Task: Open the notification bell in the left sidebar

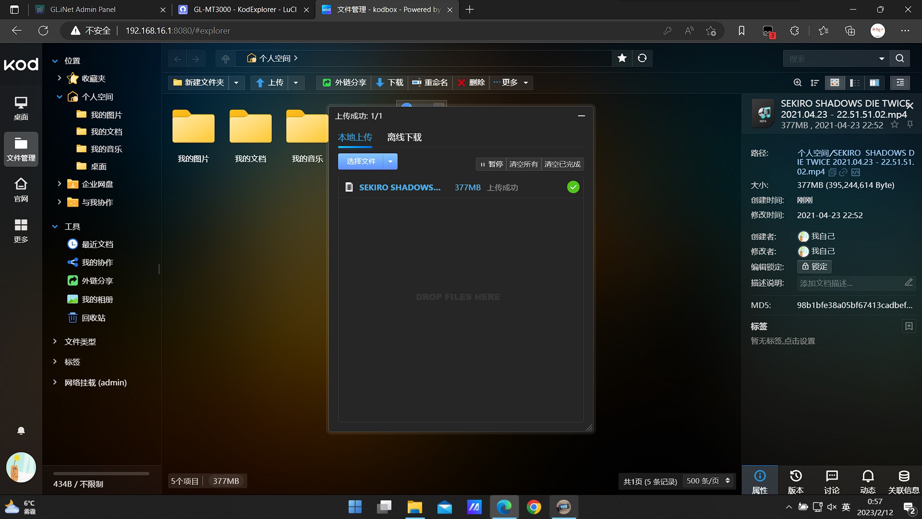Action: click(21, 431)
